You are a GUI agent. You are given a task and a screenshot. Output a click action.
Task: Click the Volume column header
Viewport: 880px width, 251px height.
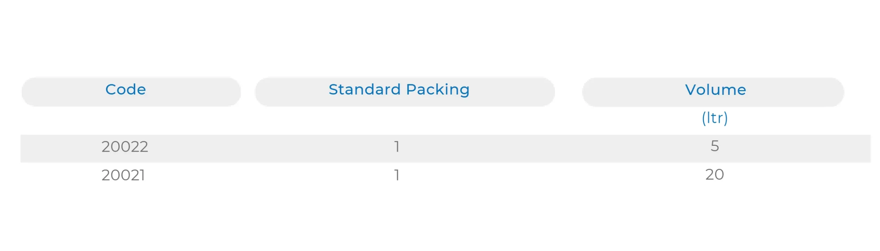click(715, 90)
